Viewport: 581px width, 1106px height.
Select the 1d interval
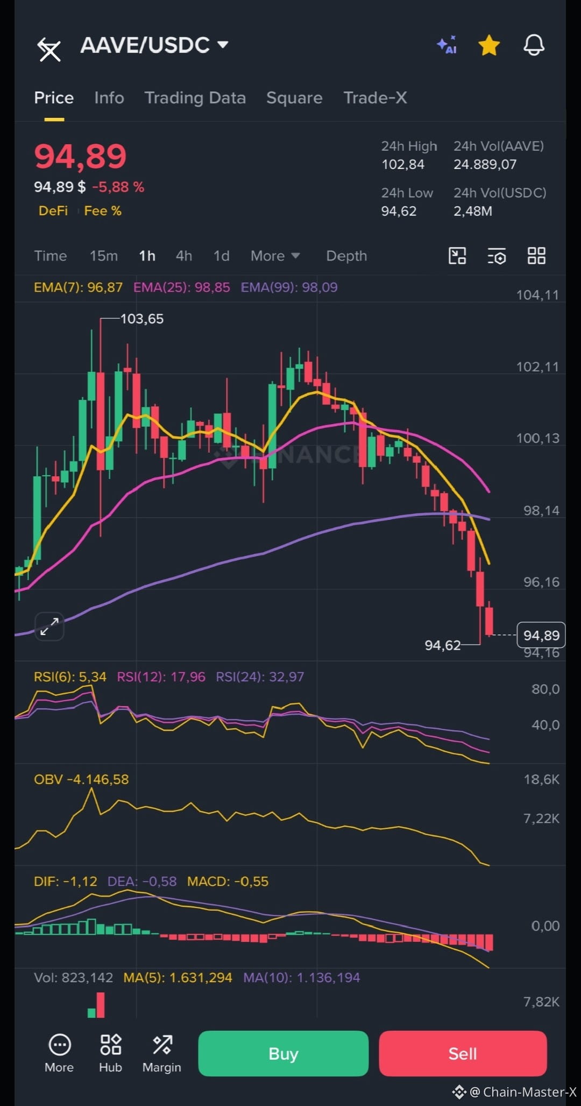pyautogui.click(x=222, y=256)
